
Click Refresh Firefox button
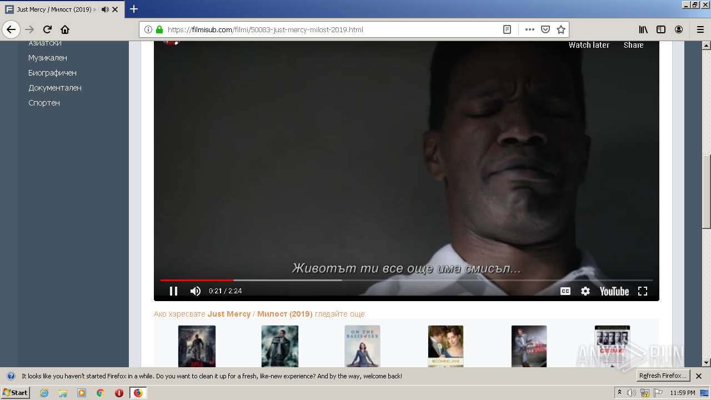663,376
